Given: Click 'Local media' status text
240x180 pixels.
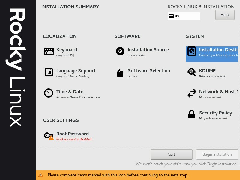Looking at the screenshot, I should click(136, 55).
